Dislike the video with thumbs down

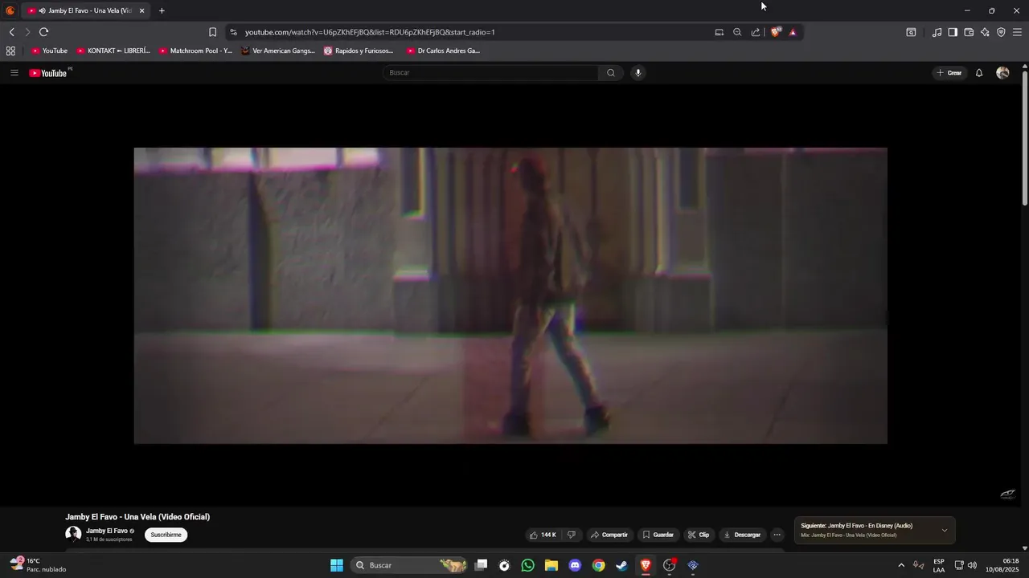pyautogui.click(x=572, y=535)
